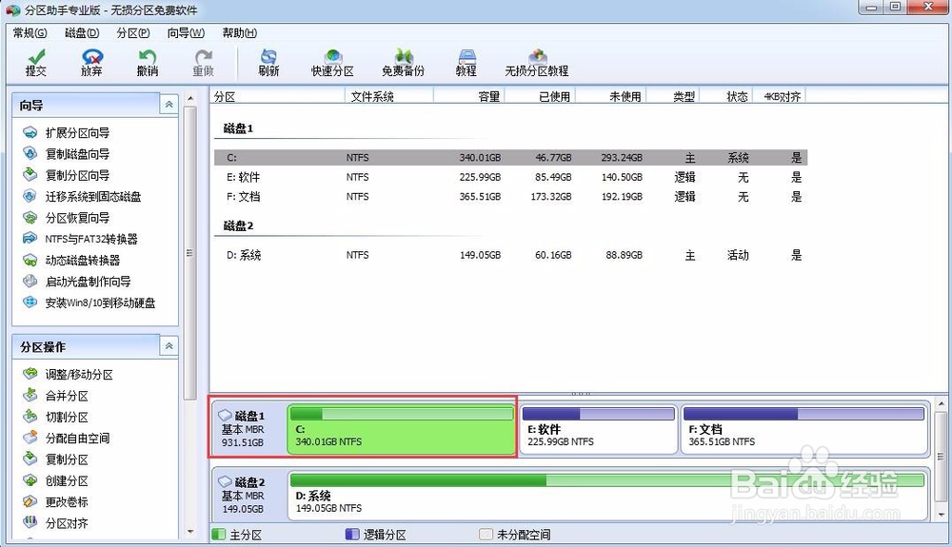
Task: Launch the 启动光盘制作向导
Action: pos(77,282)
